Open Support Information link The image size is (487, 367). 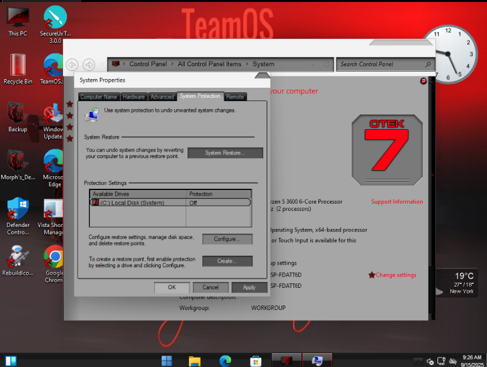pos(397,202)
